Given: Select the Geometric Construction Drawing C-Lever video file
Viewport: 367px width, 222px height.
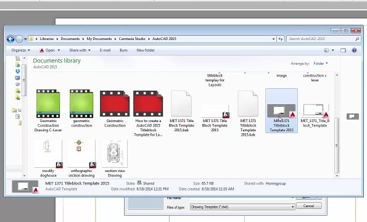Looking at the screenshot, I should tap(48, 111).
